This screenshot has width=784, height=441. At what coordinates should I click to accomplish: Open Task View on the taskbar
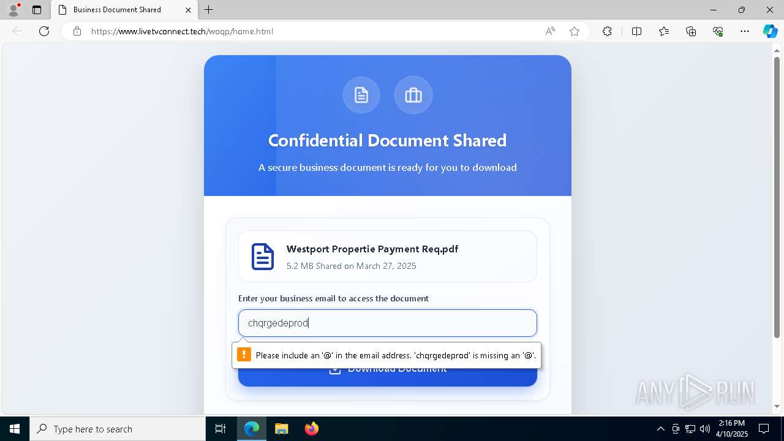221,429
